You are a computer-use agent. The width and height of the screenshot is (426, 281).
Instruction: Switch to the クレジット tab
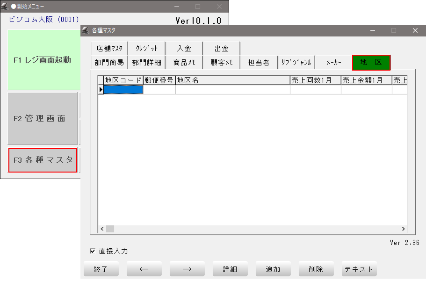point(147,48)
